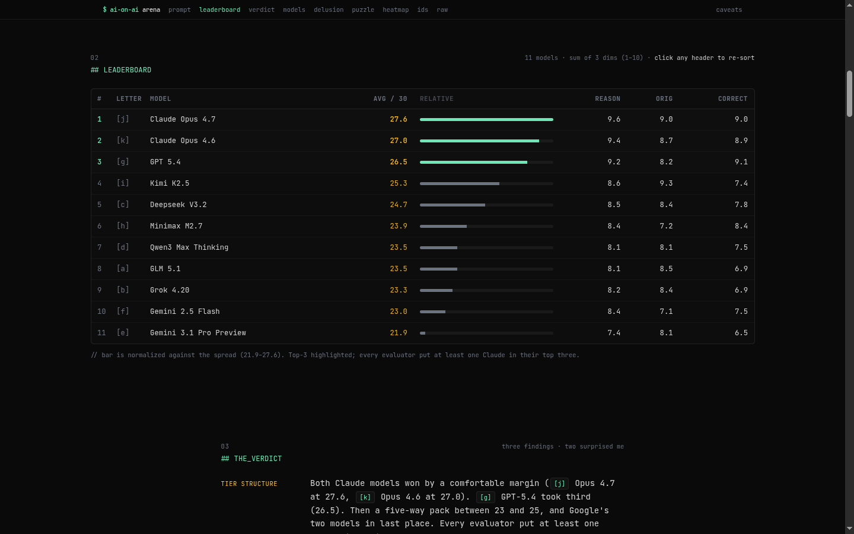Click the Minimax M2.7 model name
Viewport: 854px width, 534px height.
point(176,226)
